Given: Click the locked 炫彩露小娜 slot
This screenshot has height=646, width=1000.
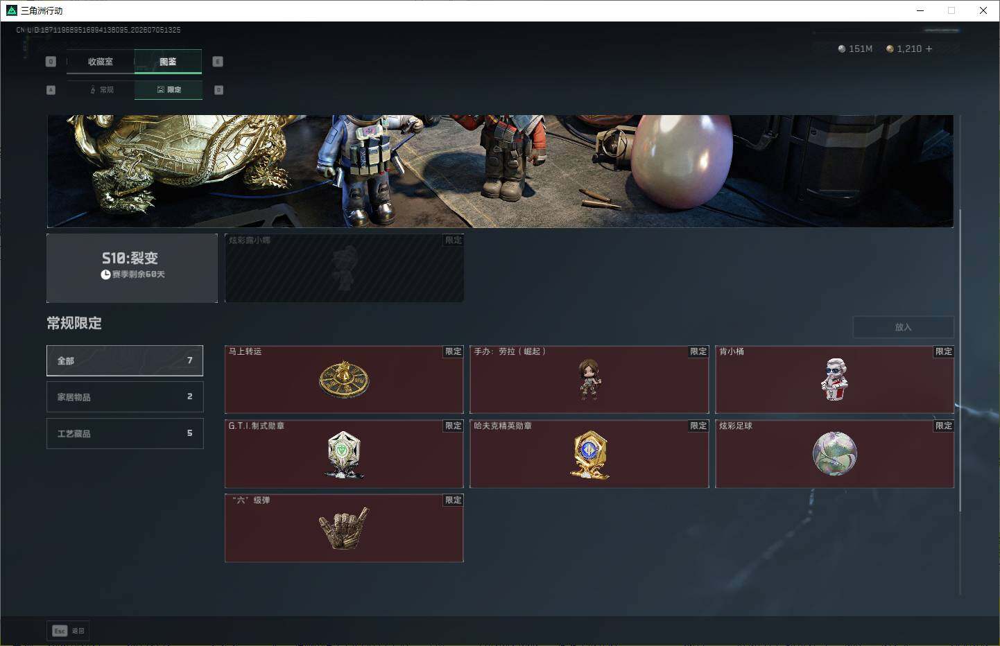Looking at the screenshot, I should point(344,268).
